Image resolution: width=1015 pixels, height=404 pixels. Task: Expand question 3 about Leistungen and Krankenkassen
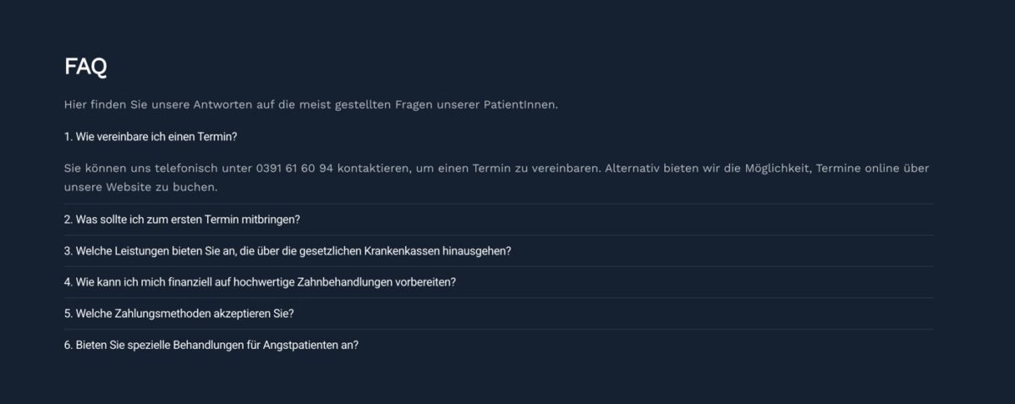click(288, 251)
